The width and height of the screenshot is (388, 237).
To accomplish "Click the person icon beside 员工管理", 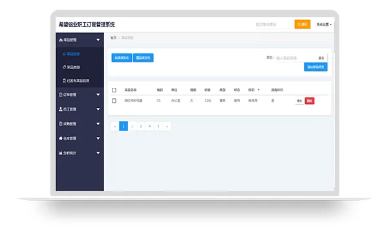I will [x=61, y=109].
